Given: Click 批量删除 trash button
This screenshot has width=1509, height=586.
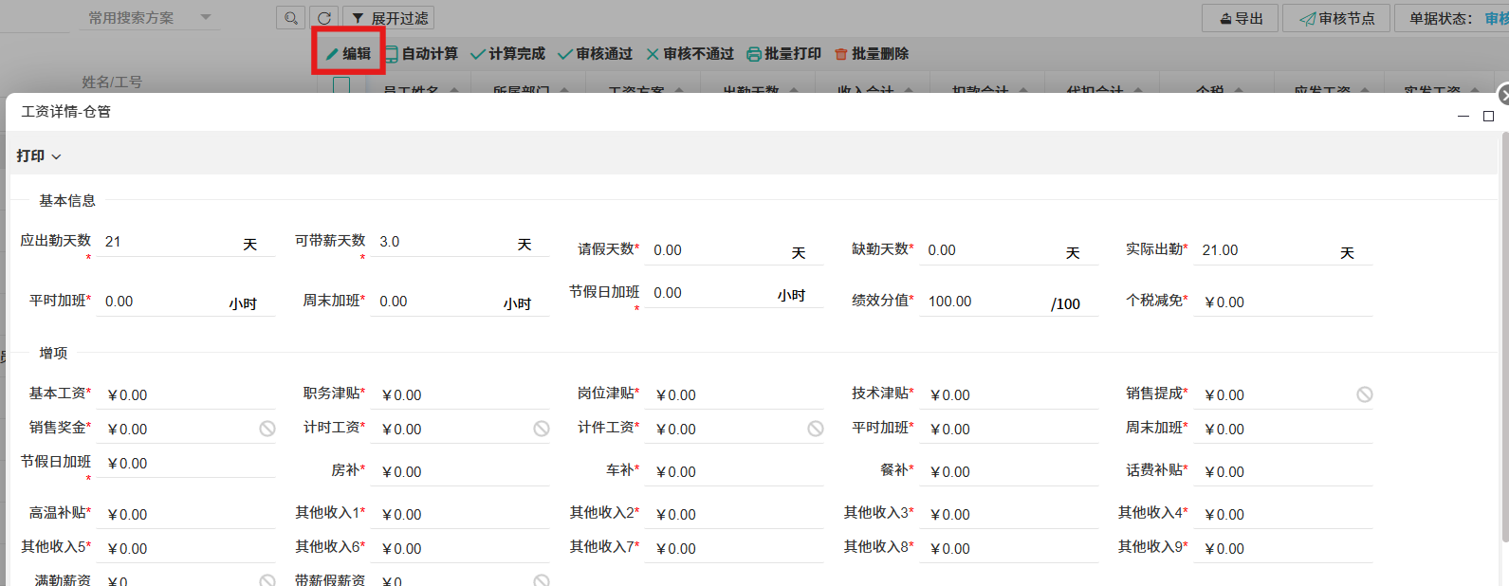Looking at the screenshot, I should click(871, 54).
